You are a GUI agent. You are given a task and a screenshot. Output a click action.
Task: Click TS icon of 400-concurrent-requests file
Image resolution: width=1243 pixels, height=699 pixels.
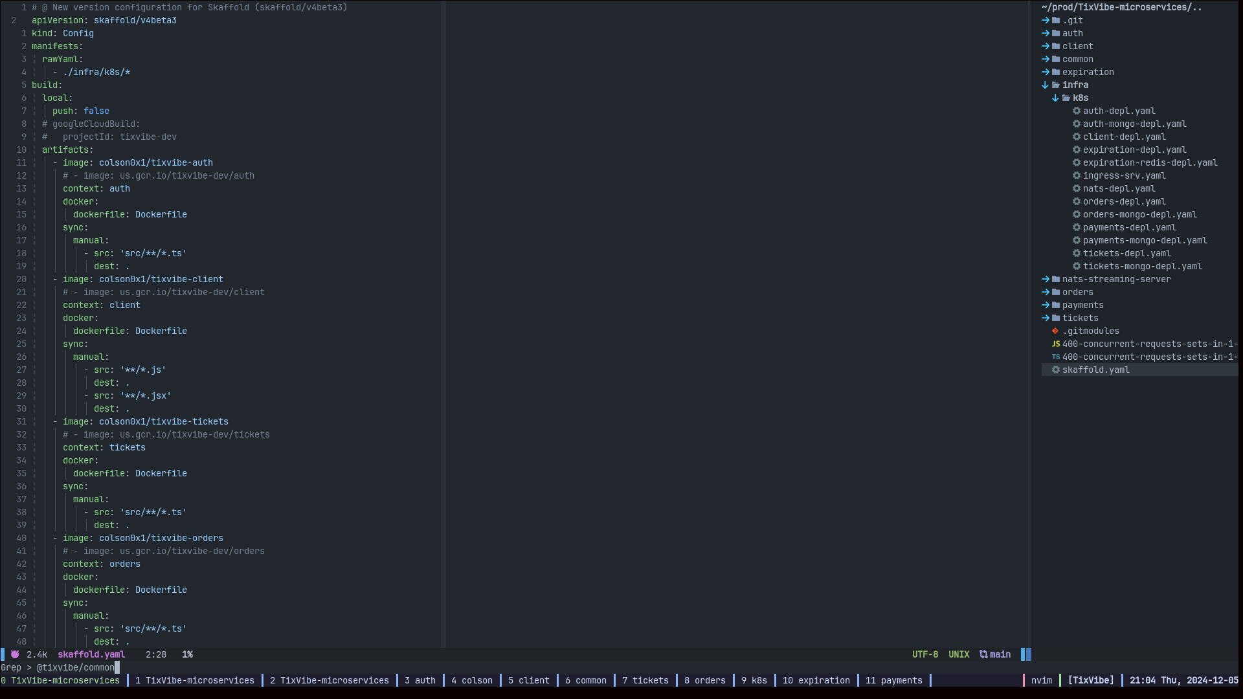click(1055, 357)
